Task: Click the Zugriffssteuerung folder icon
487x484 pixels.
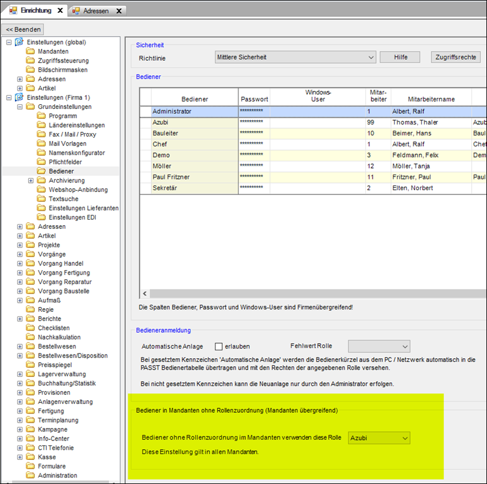Action: pyautogui.click(x=31, y=61)
